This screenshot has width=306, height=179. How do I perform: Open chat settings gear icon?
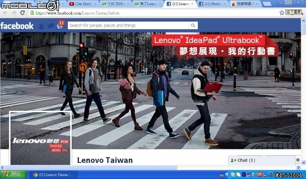click(298, 160)
